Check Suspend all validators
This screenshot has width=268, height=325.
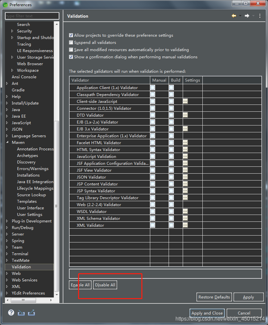tap(71, 43)
